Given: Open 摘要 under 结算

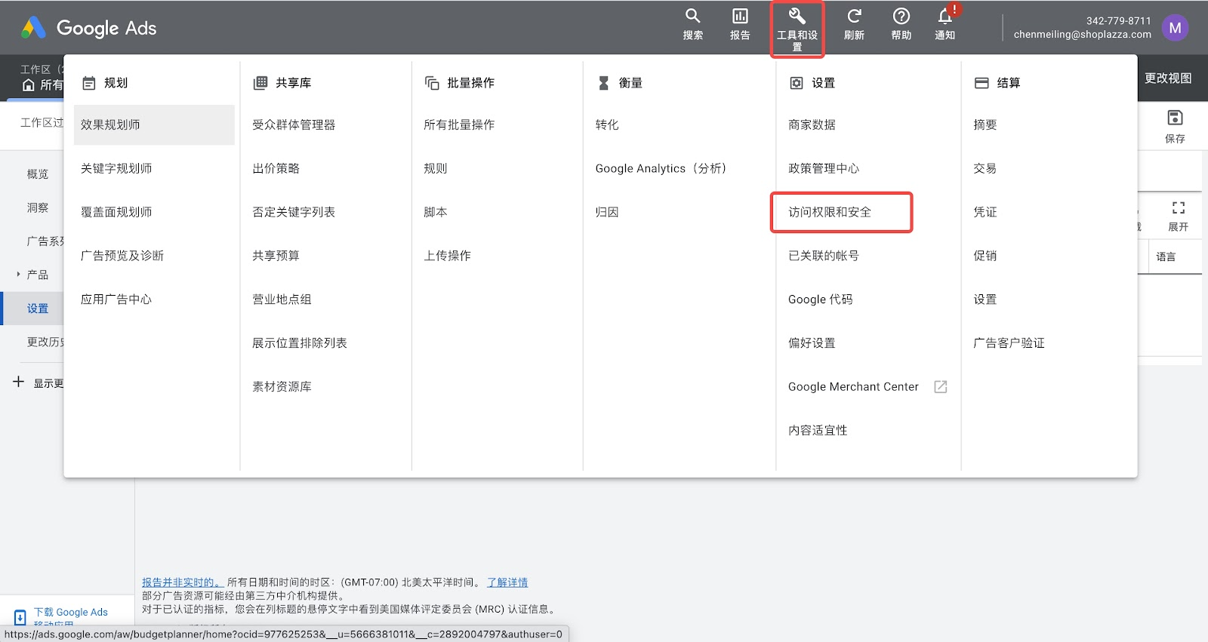Looking at the screenshot, I should tap(985, 124).
